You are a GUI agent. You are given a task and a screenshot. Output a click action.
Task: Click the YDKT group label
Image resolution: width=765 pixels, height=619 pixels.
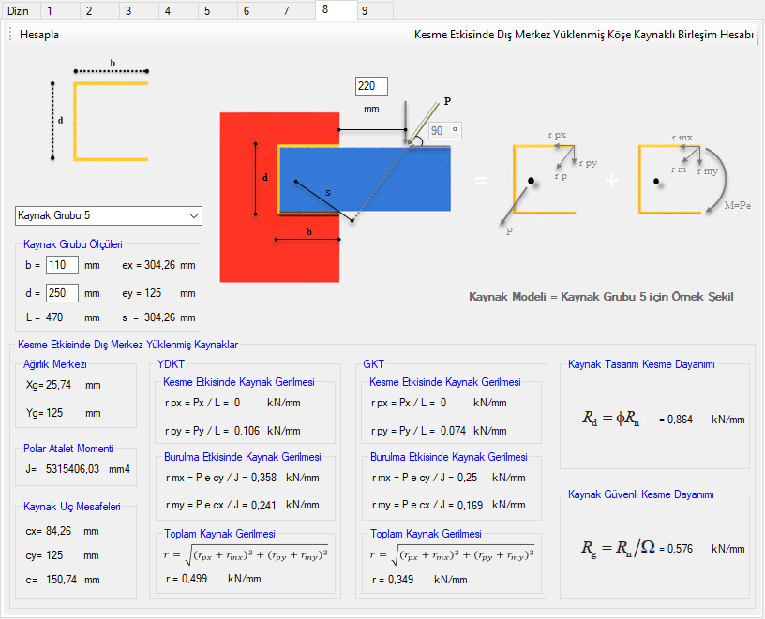tap(171, 364)
